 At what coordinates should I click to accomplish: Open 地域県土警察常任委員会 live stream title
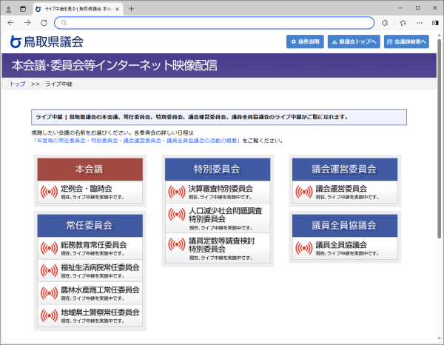(100, 312)
